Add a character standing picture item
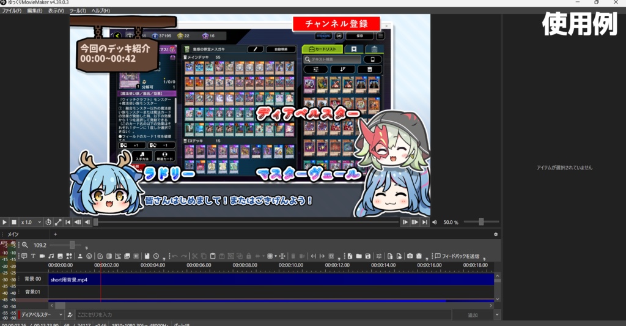Screen dimensions: 626x326 point(80,256)
